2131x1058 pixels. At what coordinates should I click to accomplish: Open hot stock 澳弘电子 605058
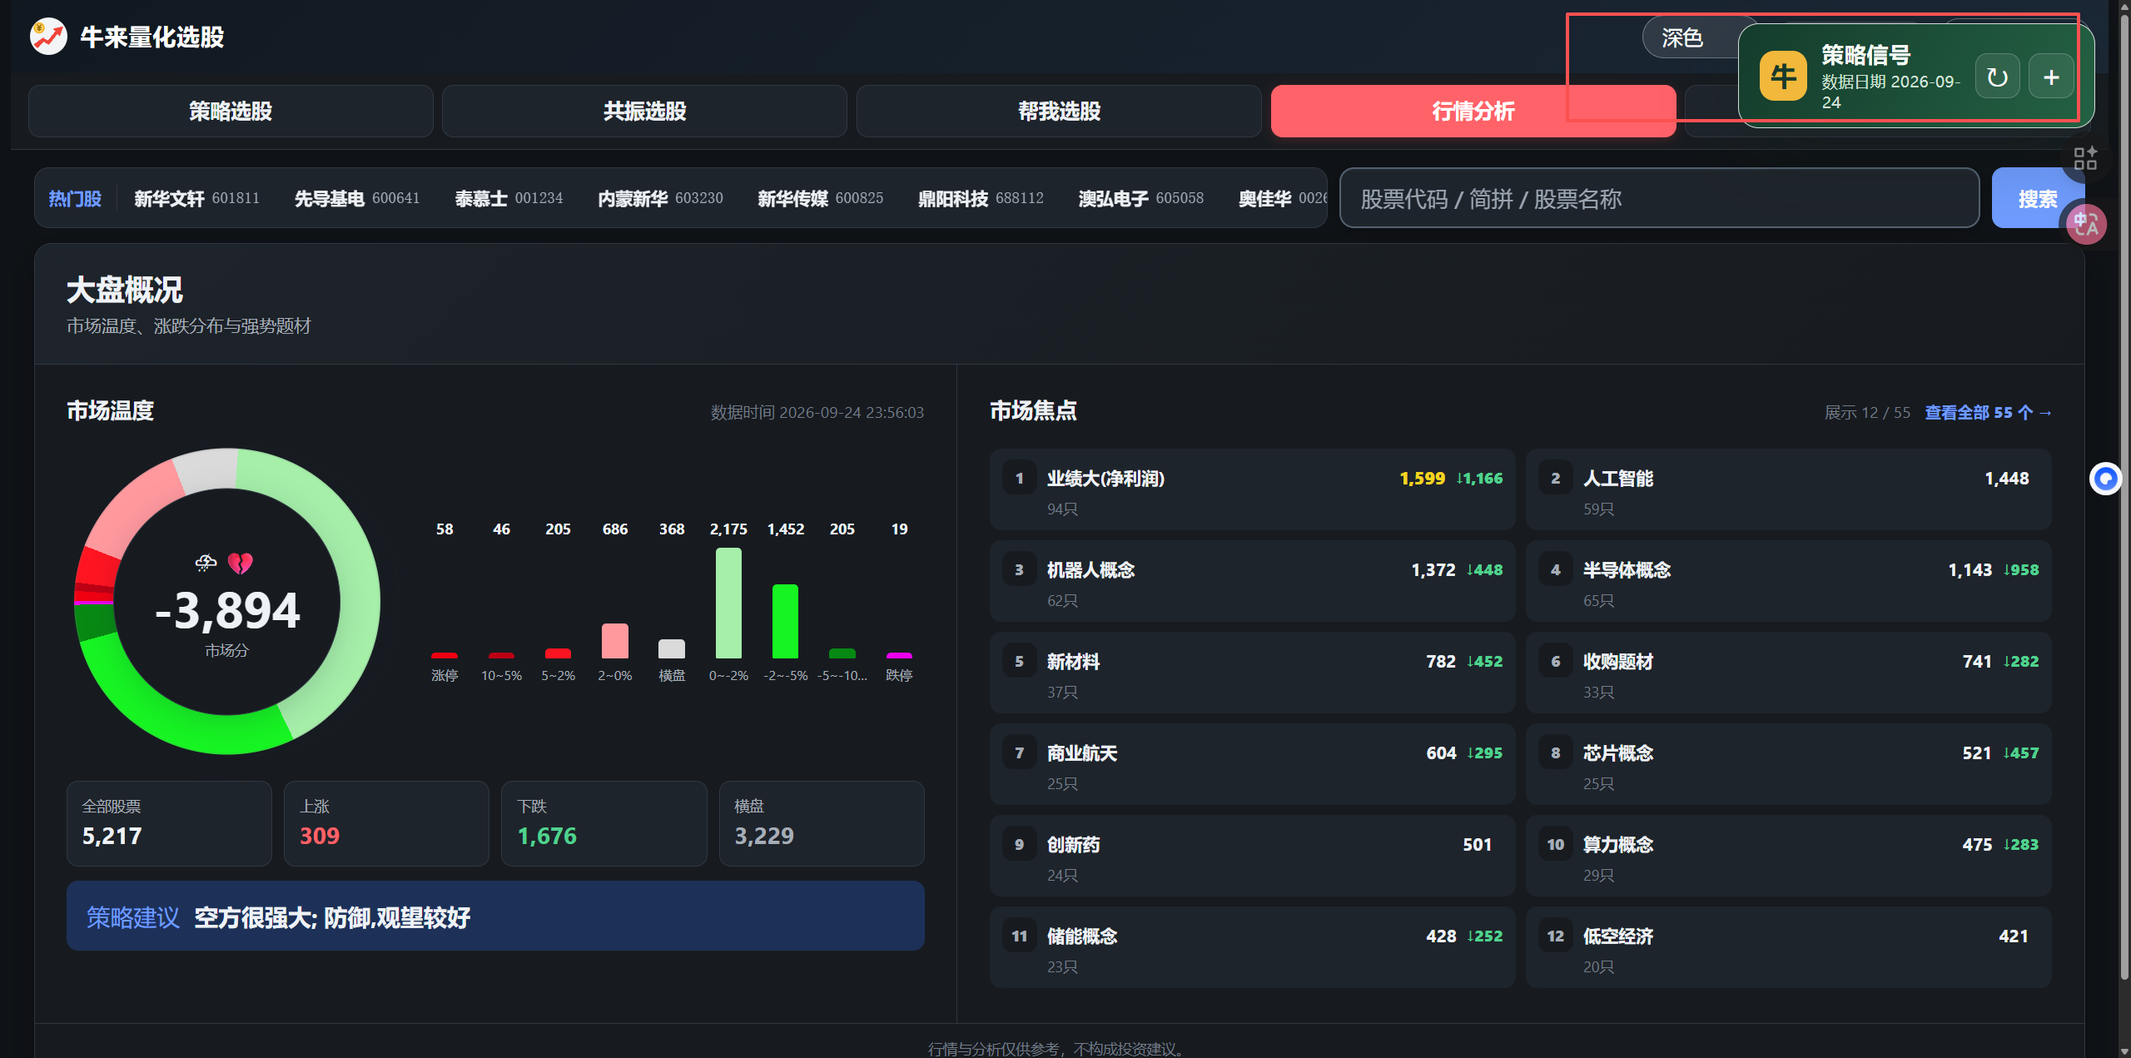[x=1140, y=198]
